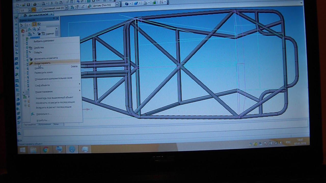
Task: Expand the Слой объекта submenu arrow
Action: pyautogui.click(x=79, y=84)
